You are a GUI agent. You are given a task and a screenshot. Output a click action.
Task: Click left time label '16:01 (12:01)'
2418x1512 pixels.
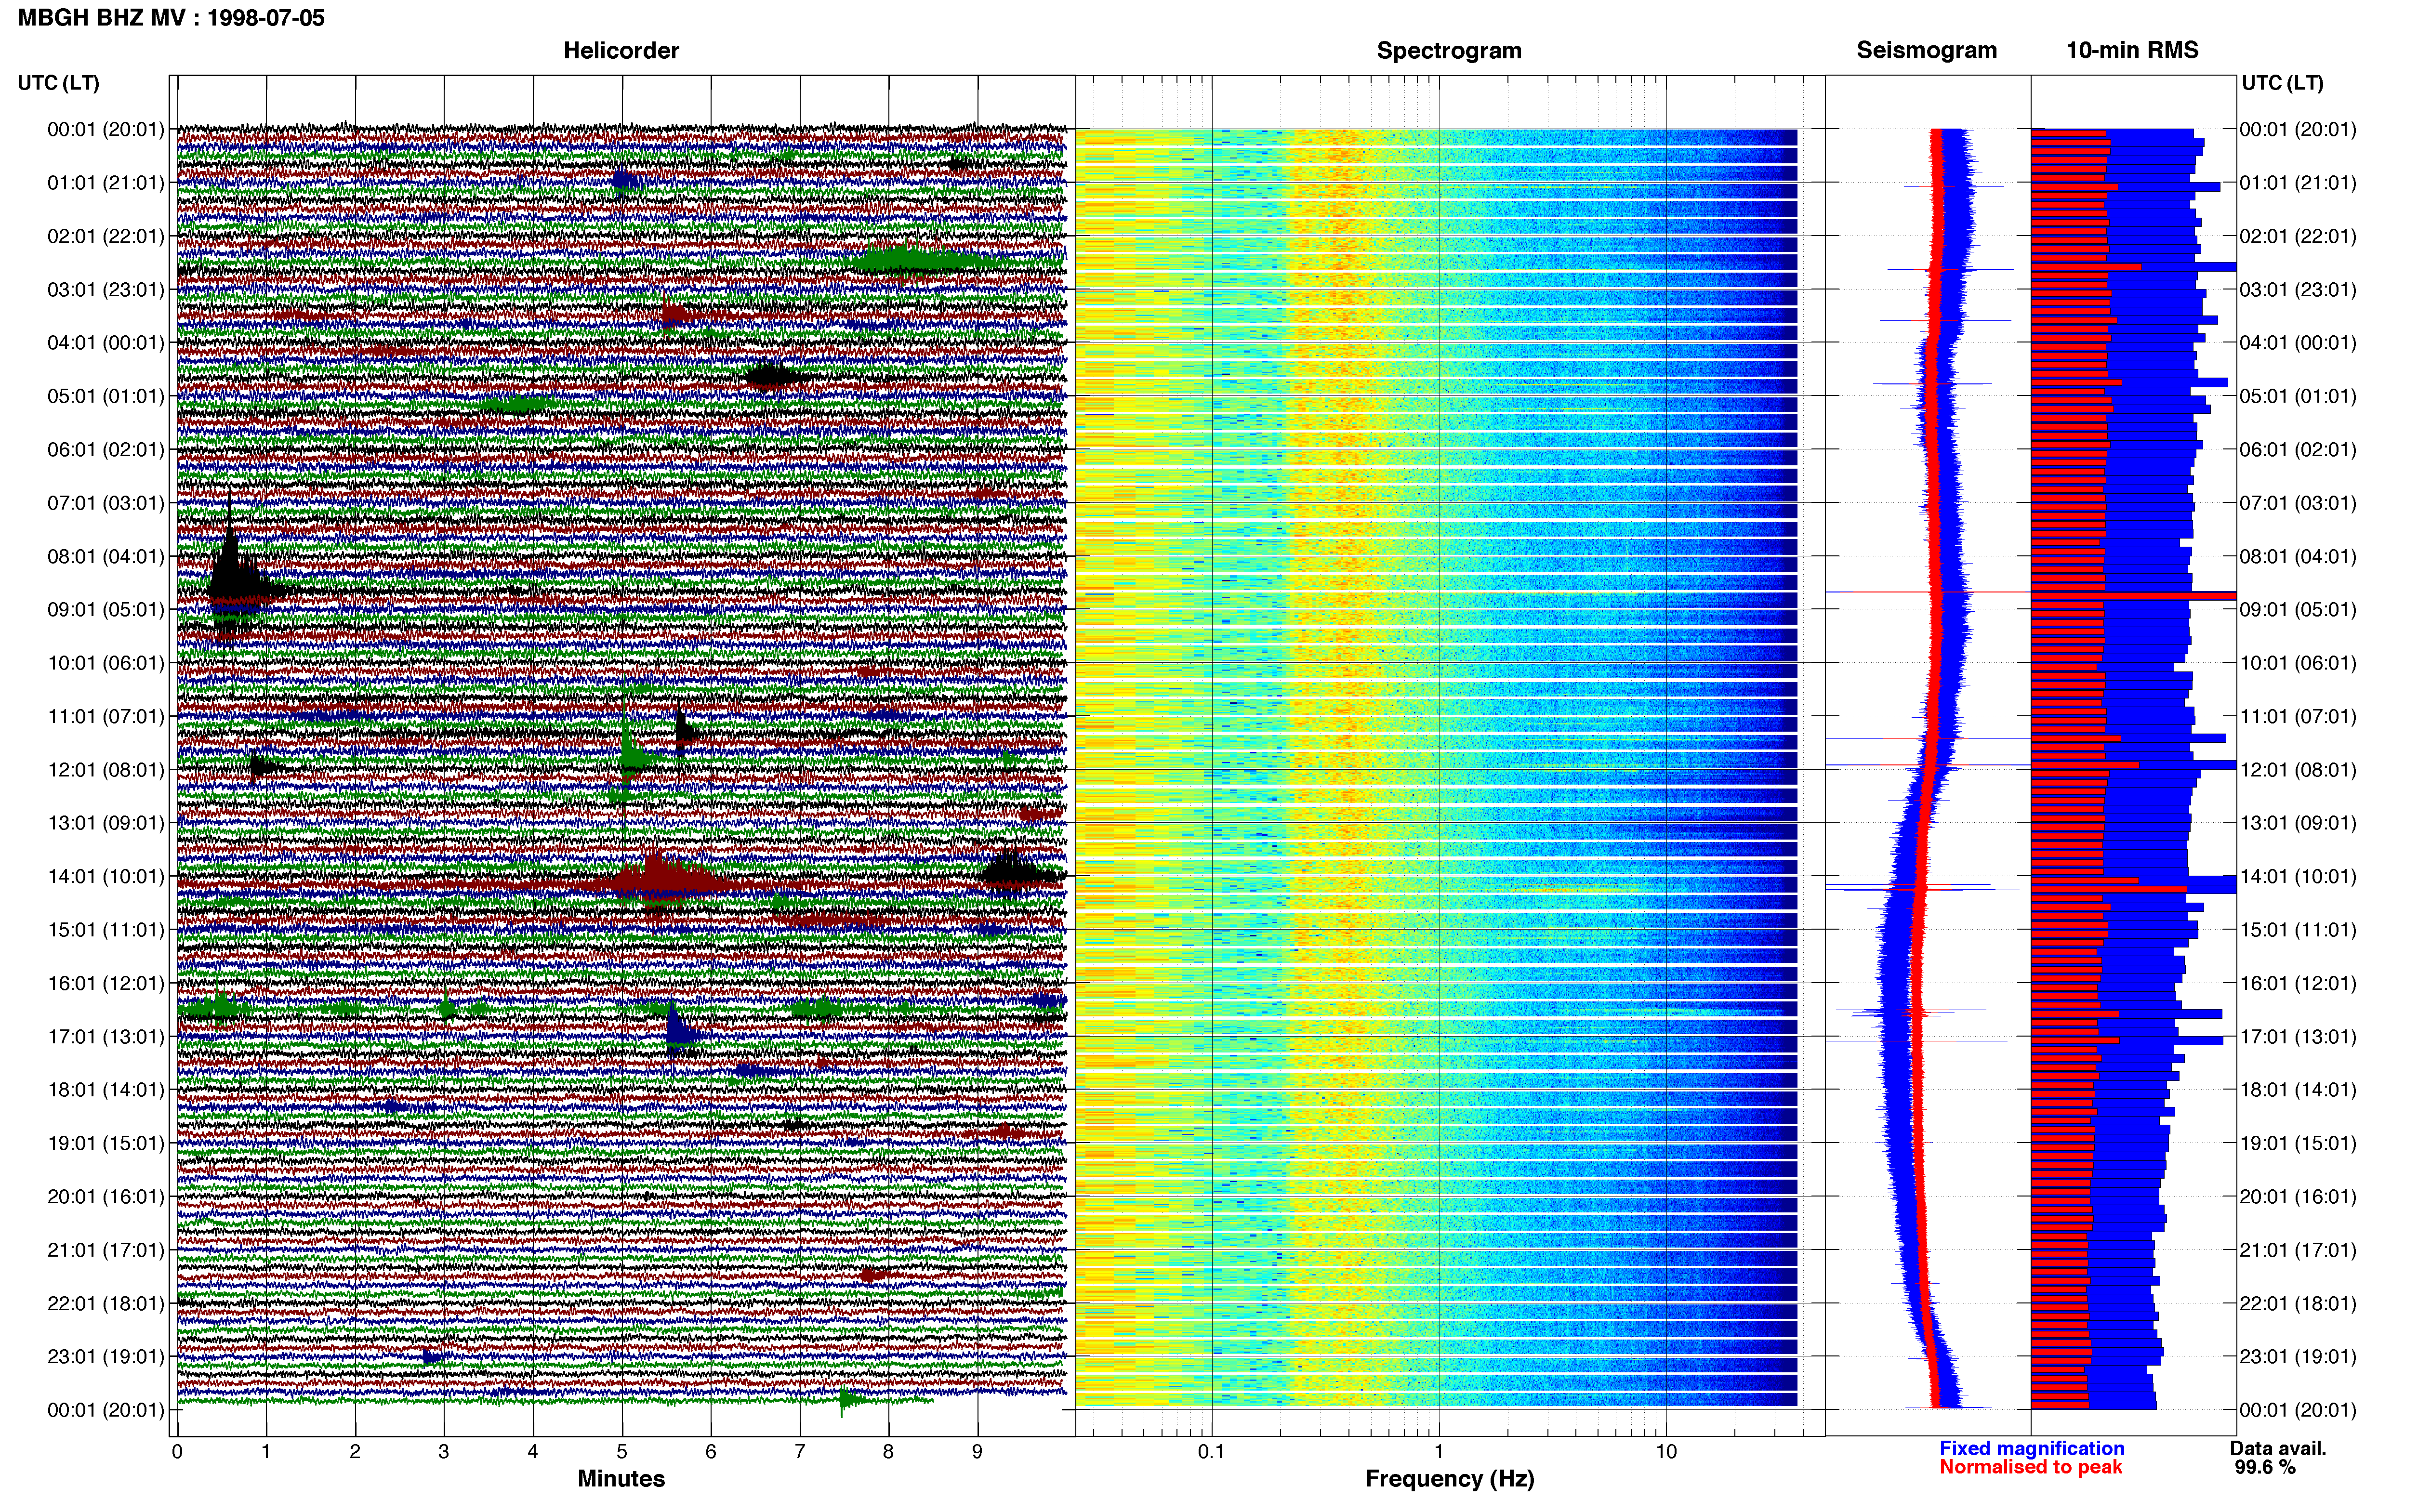tap(105, 983)
